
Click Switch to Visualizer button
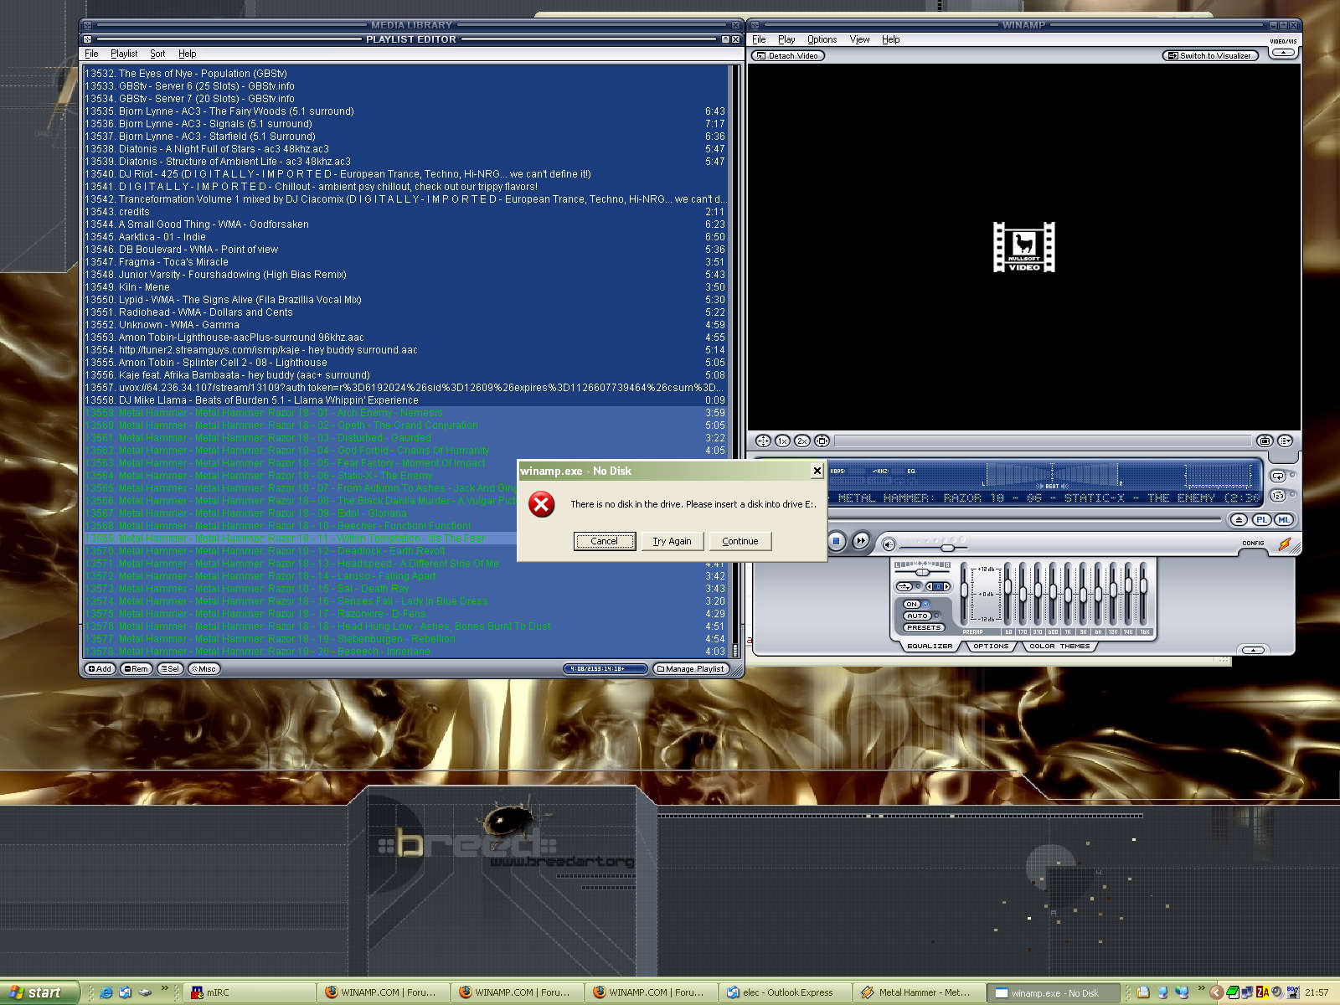1210,56
